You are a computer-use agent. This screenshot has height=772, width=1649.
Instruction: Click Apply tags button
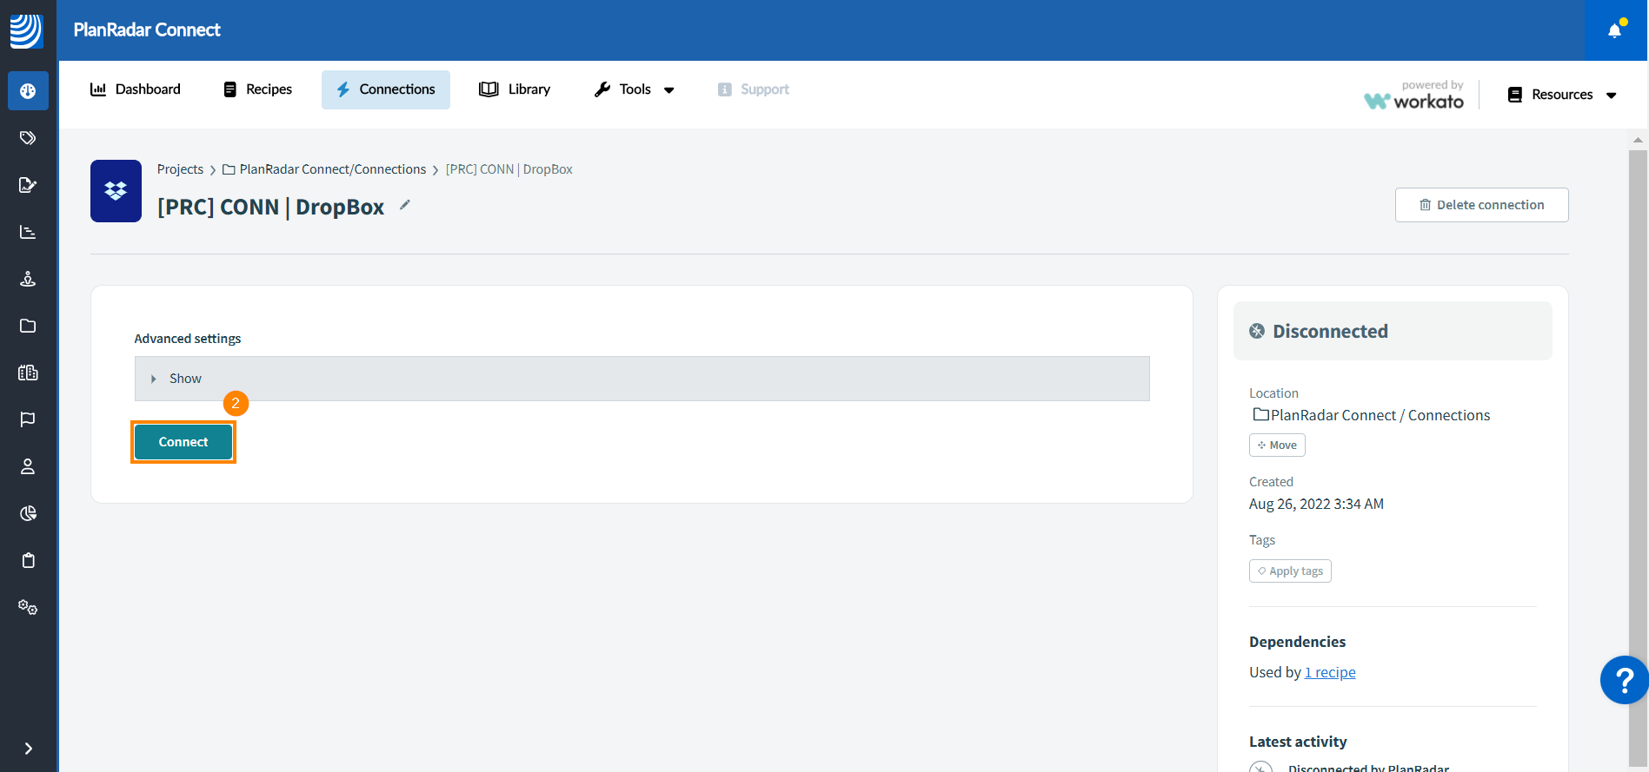pos(1290,571)
